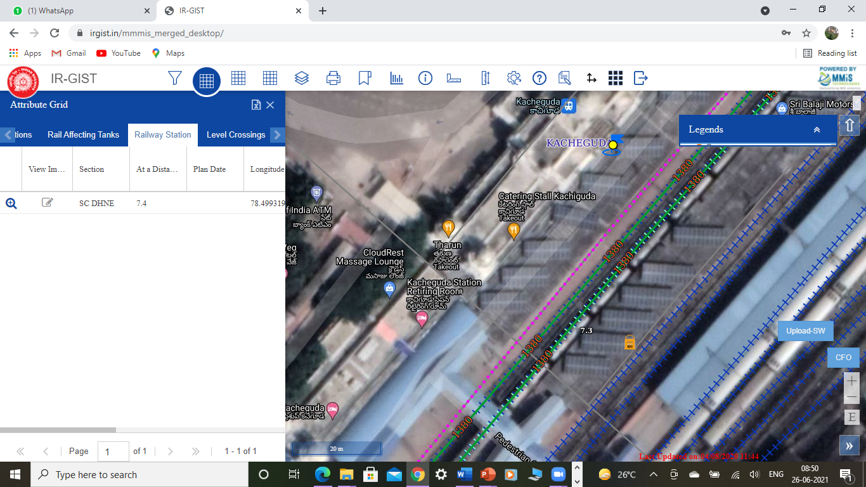Zoom to the SC DHNE row feature
866x487 pixels.
pyautogui.click(x=11, y=203)
